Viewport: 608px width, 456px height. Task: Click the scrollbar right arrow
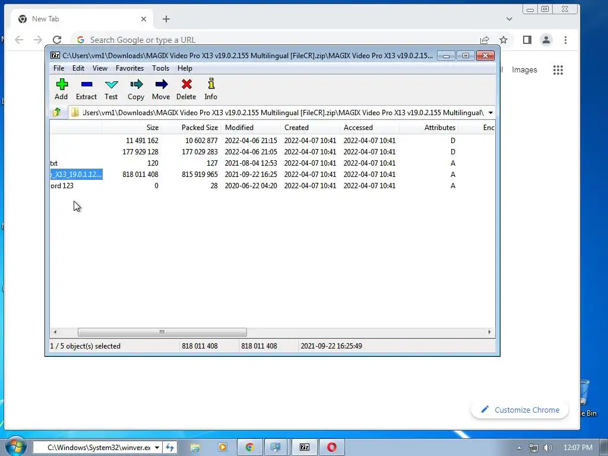489,332
